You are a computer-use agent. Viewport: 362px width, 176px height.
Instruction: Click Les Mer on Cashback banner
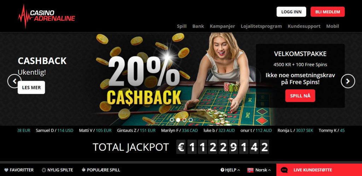pyautogui.click(x=31, y=87)
